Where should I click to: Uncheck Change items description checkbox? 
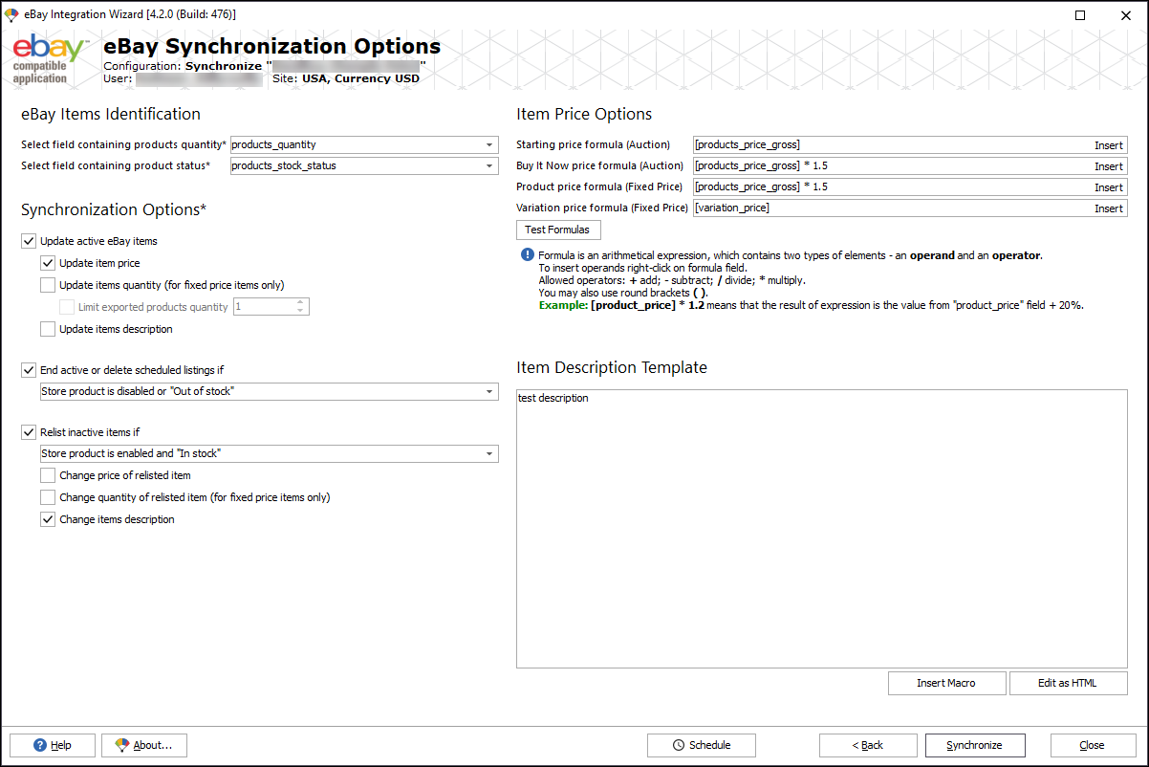[48, 519]
